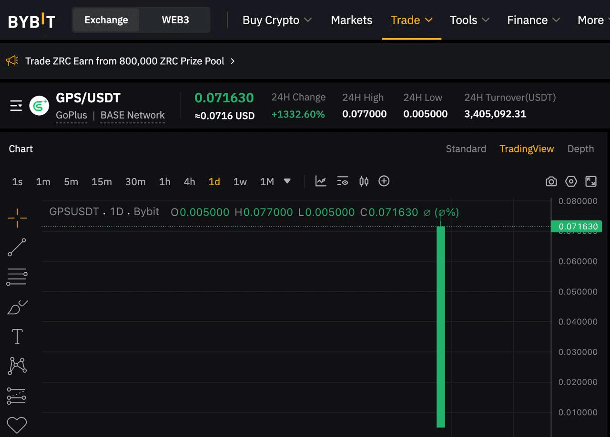Select the horizontal lines Fibonacci tool

tap(17, 277)
